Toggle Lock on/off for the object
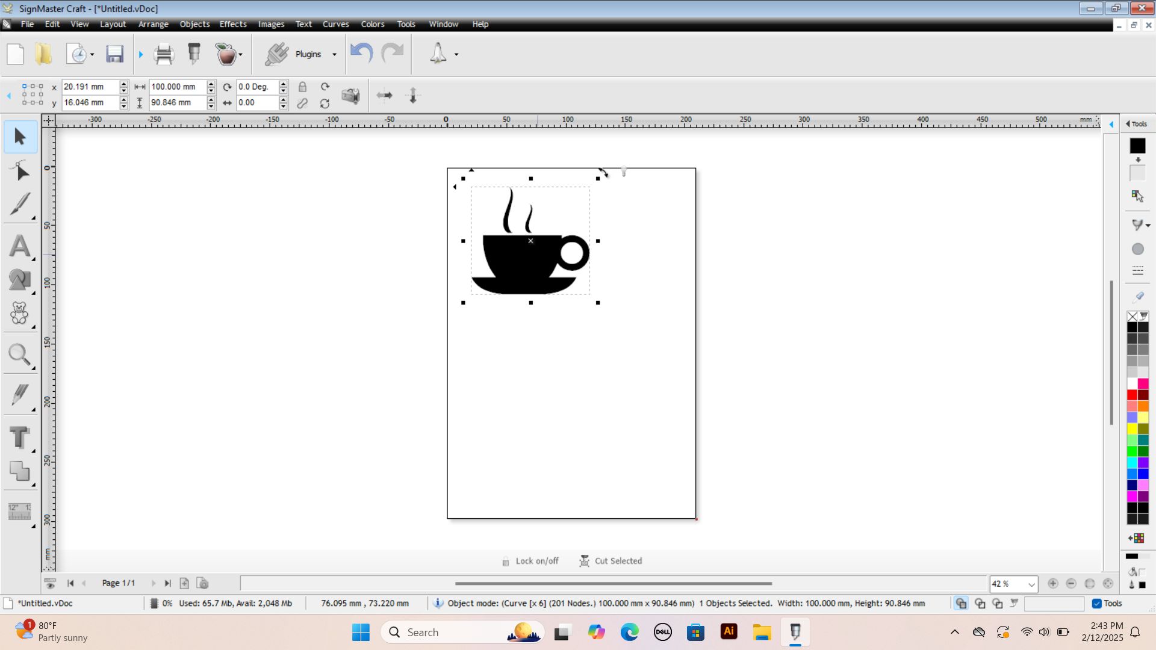The image size is (1156, 650). 530,561
